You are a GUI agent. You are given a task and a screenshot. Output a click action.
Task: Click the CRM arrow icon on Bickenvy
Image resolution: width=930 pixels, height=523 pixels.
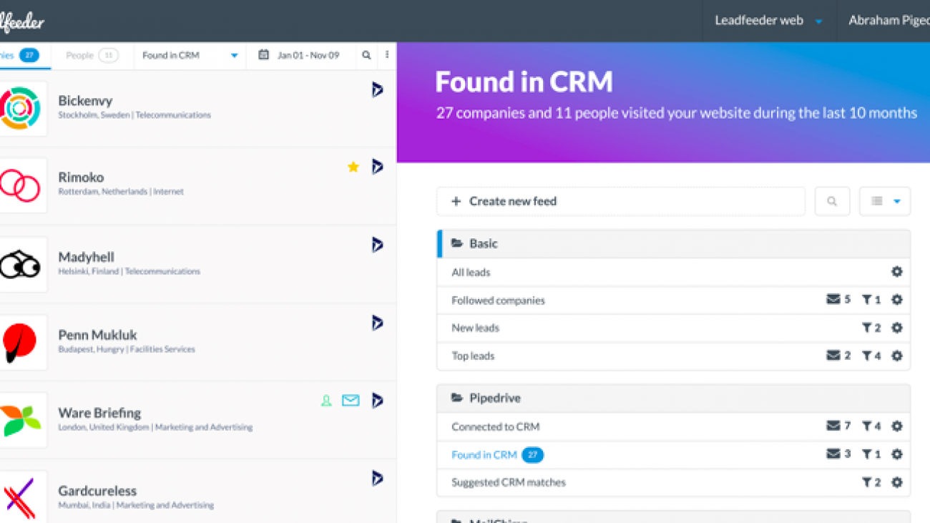377,89
